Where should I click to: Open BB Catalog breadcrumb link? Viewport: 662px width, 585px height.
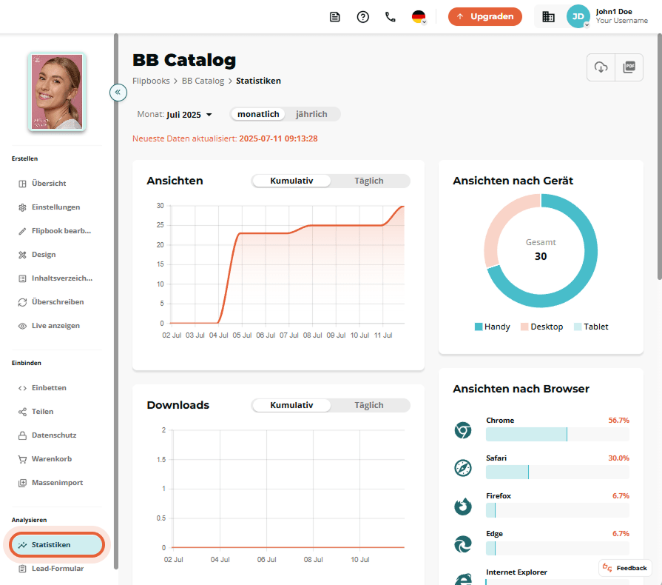(x=203, y=81)
